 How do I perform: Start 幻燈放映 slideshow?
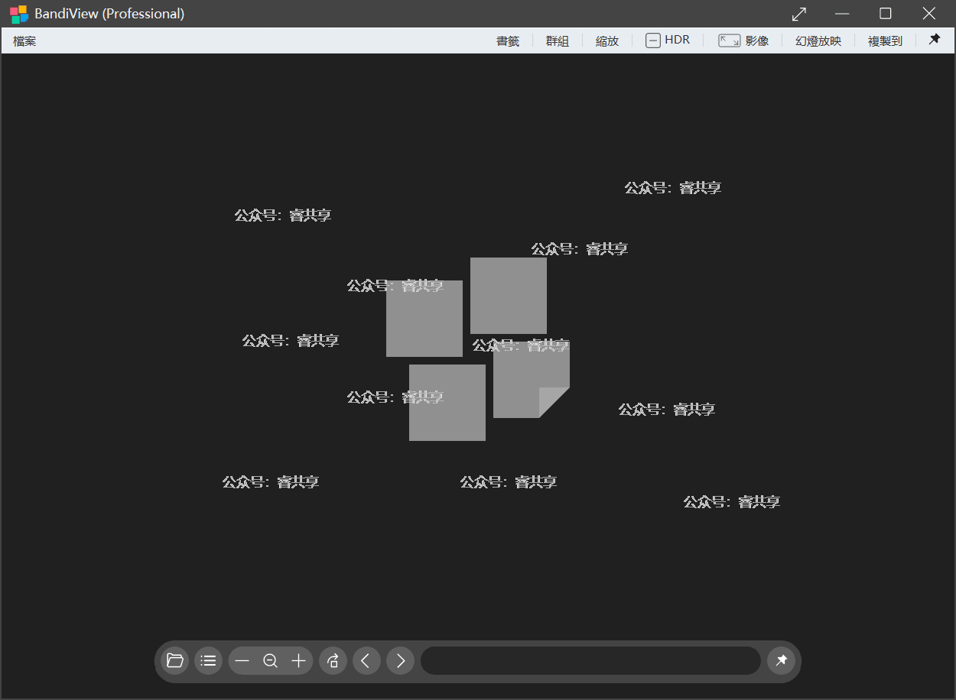click(818, 41)
